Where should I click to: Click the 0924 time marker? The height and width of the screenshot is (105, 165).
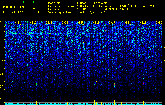point(65,23)
